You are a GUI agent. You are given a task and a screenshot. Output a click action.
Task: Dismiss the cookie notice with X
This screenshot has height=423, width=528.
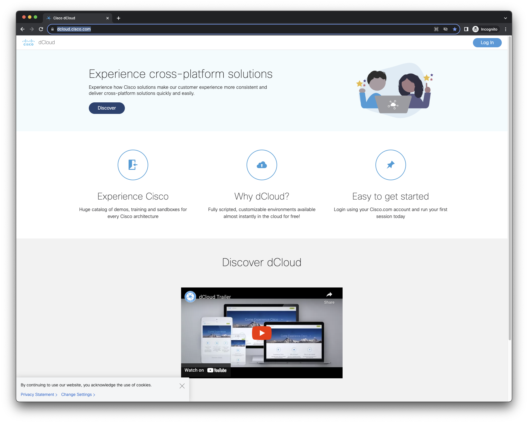pyautogui.click(x=182, y=386)
